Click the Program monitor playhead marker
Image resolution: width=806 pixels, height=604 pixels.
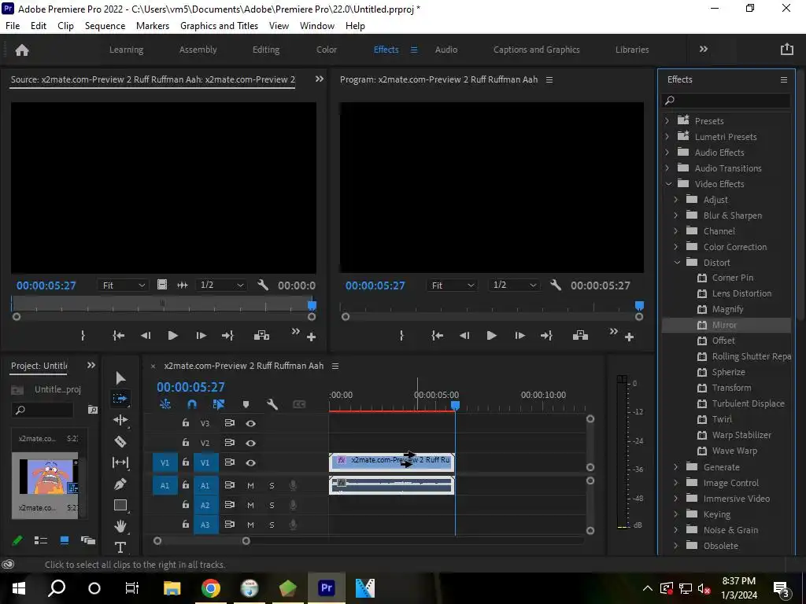(x=639, y=306)
